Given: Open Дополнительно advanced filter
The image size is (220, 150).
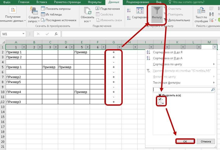Looking at the screenshot, I should click(177, 20).
